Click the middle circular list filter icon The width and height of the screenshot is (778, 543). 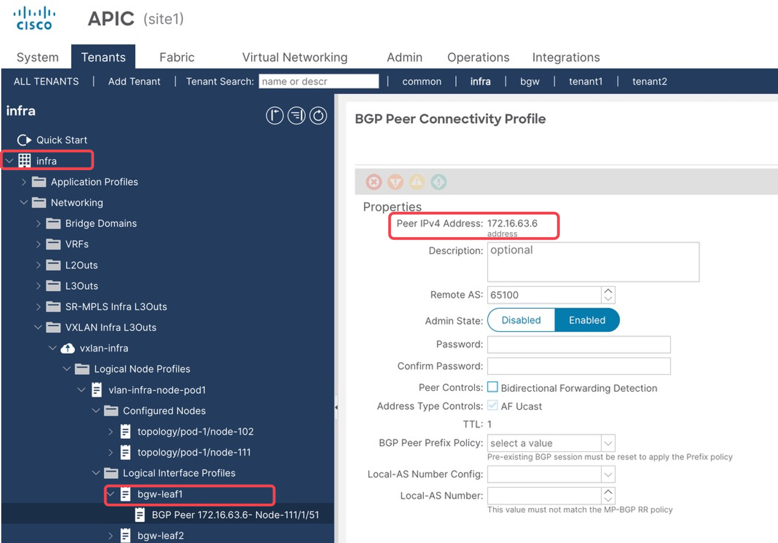click(x=296, y=115)
